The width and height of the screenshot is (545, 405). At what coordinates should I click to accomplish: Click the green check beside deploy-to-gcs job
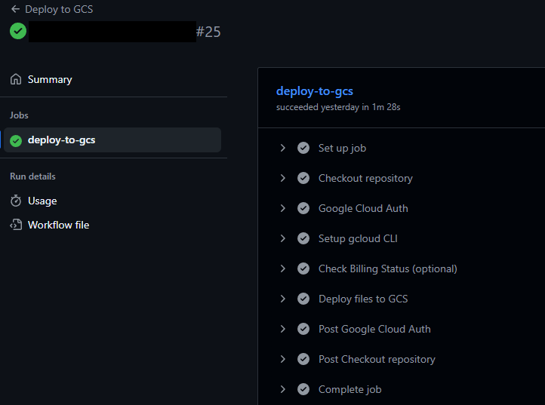16,140
